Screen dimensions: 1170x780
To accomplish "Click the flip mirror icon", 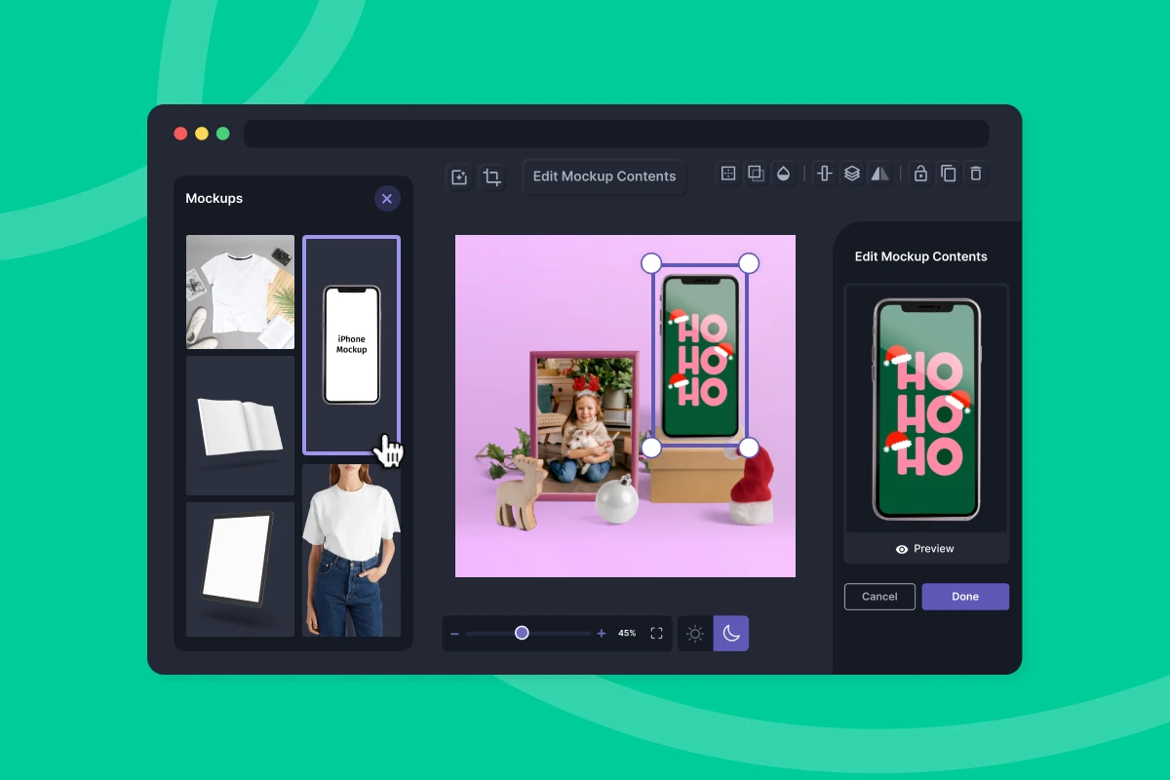I will pyautogui.click(x=879, y=174).
